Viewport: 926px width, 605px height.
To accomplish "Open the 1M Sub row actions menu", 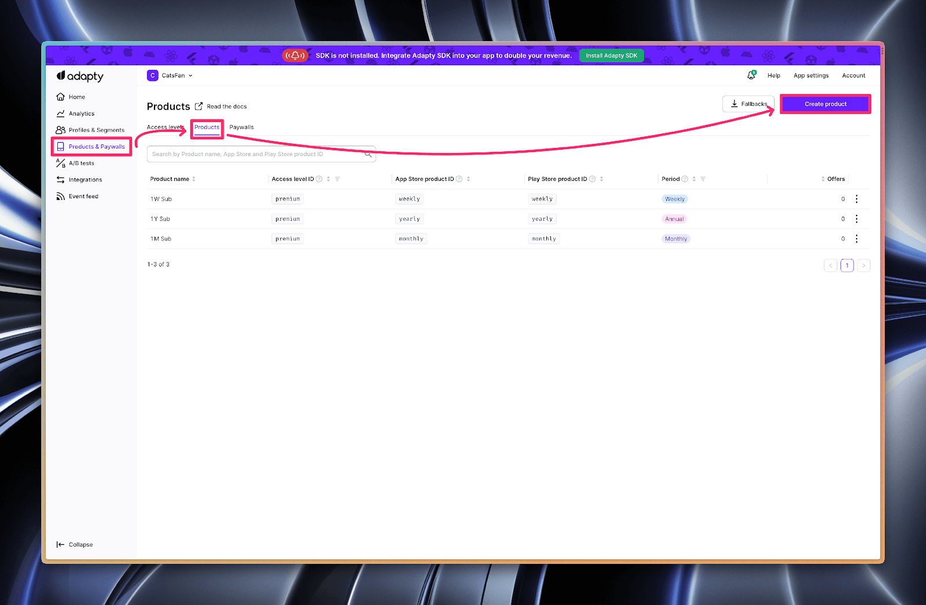I will [857, 239].
